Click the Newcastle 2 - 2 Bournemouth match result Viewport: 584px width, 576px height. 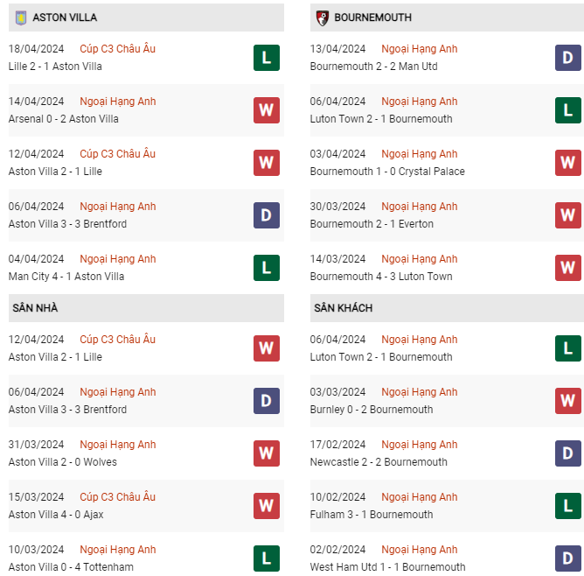[x=379, y=462]
